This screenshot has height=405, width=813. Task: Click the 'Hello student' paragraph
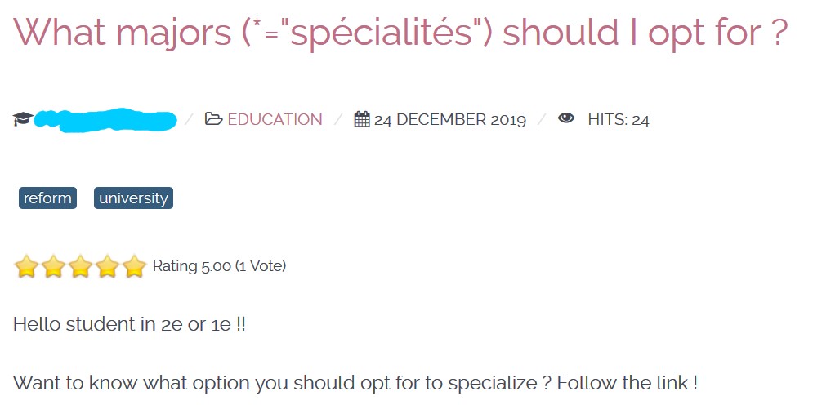point(129,324)
